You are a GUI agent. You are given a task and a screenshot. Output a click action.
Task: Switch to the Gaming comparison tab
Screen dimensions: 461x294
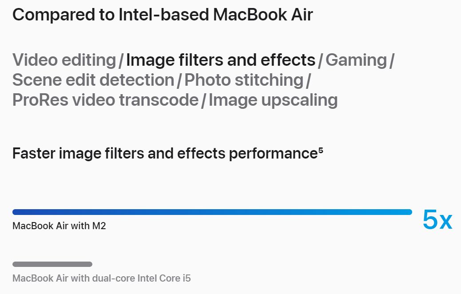click(x=356, y=60)
